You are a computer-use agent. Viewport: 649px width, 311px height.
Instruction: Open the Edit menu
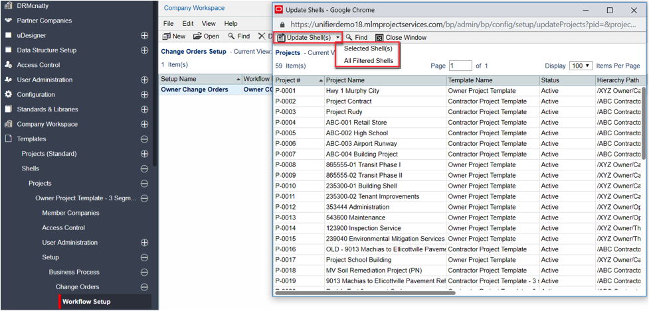188,24
